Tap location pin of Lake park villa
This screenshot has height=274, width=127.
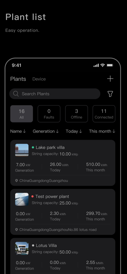(x=16, y=181)
